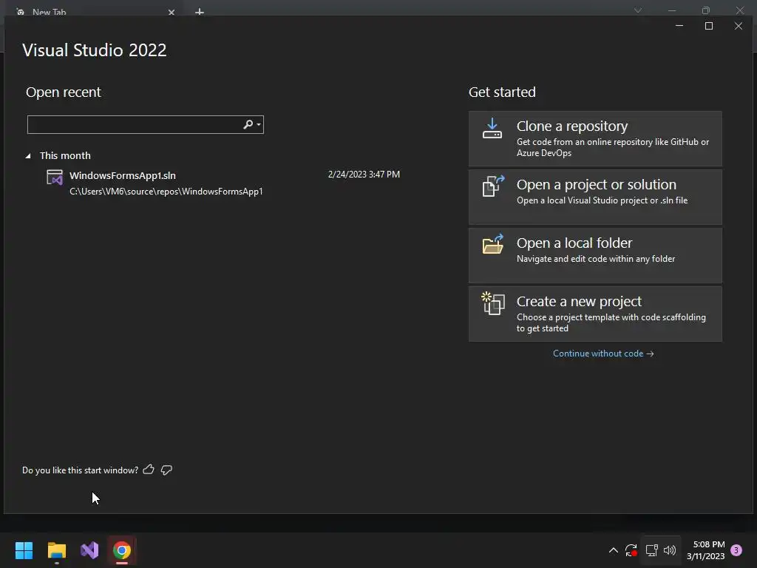This screenshot has height=568, width=757.
Task: Click the thumbs up feedback icon
Action: (x=149, y=470)
